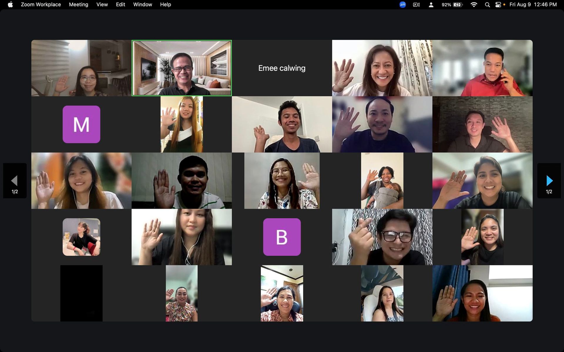Image resolution: width=564 pixels, height=352 pixels.
Task: Open the Zoom Workplace app menu
Action: pos(41,4)
